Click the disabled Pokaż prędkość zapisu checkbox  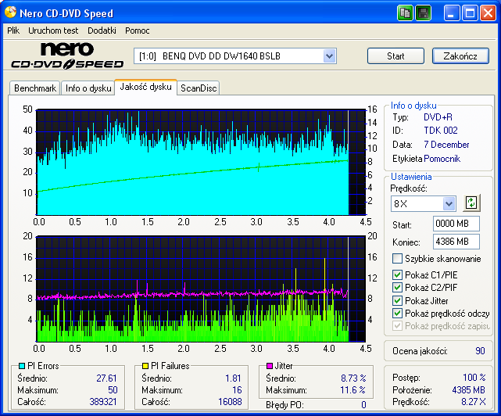397,326
